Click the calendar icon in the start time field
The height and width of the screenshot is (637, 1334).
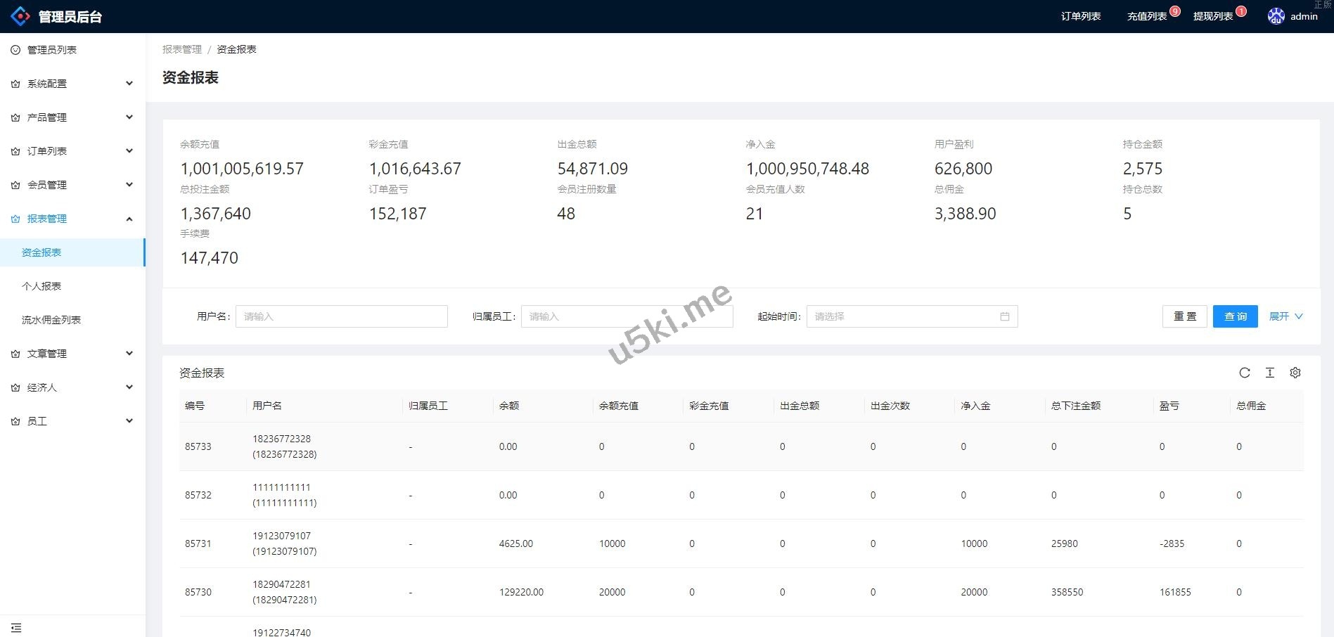1004,316
